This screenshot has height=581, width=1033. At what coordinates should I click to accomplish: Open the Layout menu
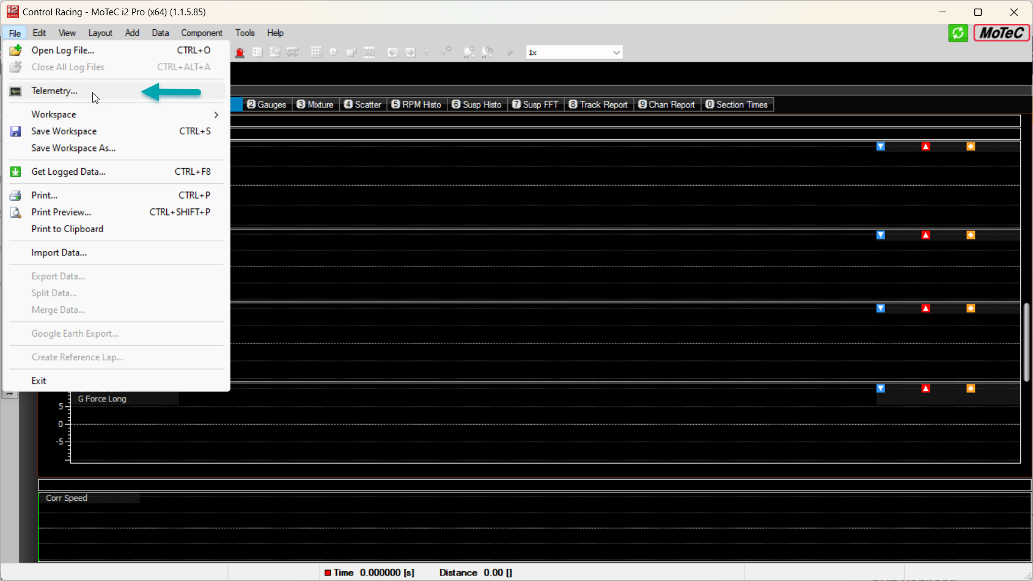point(100,33)
